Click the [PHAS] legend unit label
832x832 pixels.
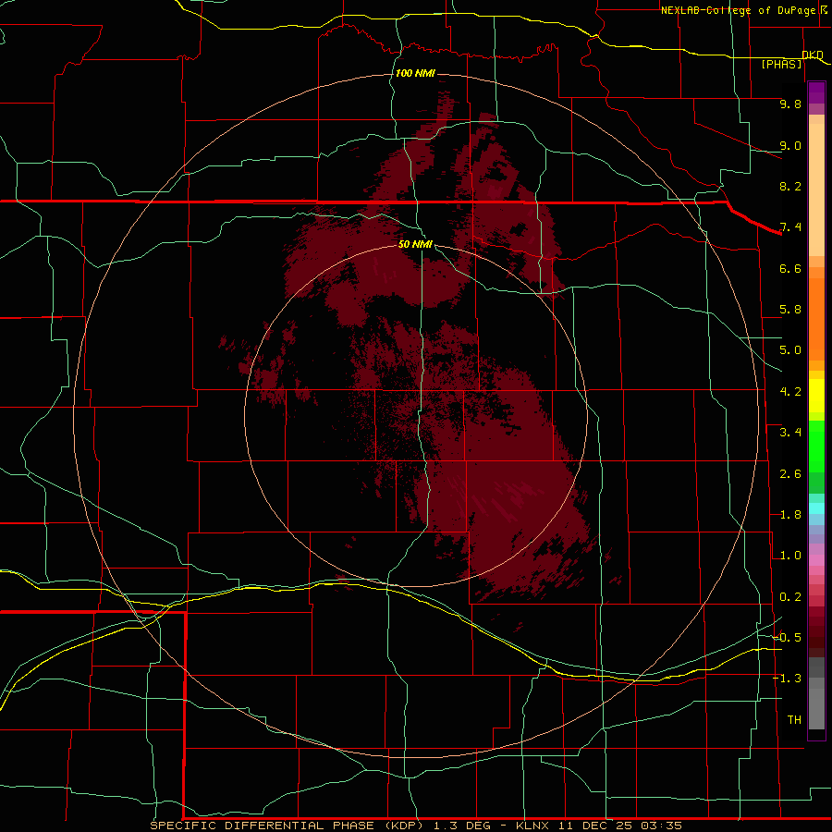(x=781, y=64)
